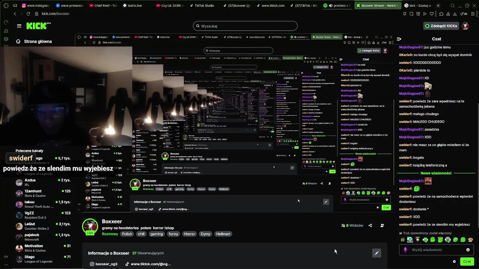Open a new browser tab with plus
This screenshot has height=269, width=479.
(x=438, y=6)
